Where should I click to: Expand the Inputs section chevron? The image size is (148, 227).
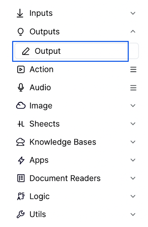[x=133, y=13]
